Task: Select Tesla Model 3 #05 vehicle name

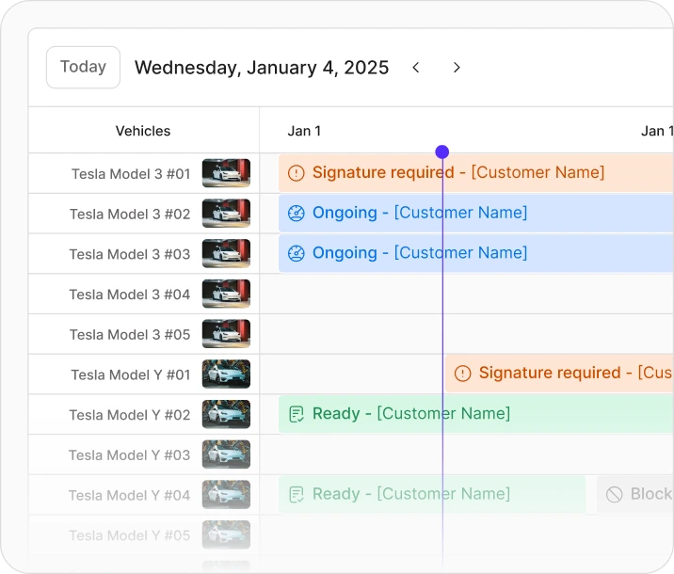Action: (130, 335)
